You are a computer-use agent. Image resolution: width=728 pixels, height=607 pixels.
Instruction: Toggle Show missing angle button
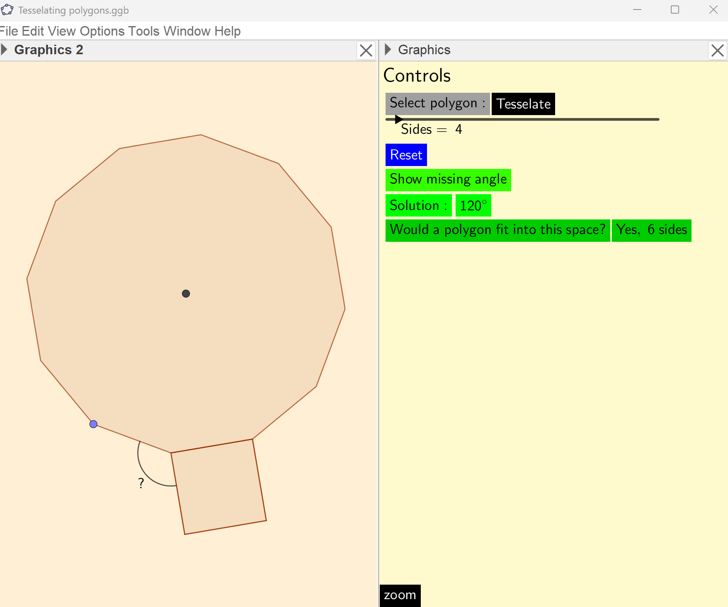tap(448, 180)
